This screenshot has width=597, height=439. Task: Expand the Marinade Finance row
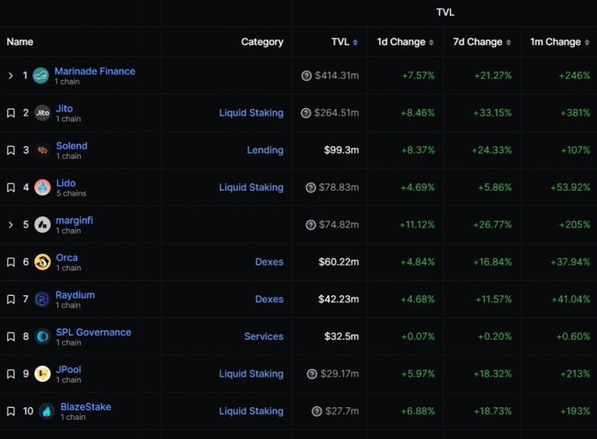tap(10, 76)
